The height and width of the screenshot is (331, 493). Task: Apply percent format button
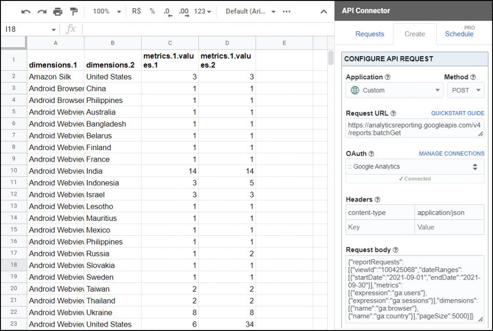pyautogui.click(x=152, y=11)
